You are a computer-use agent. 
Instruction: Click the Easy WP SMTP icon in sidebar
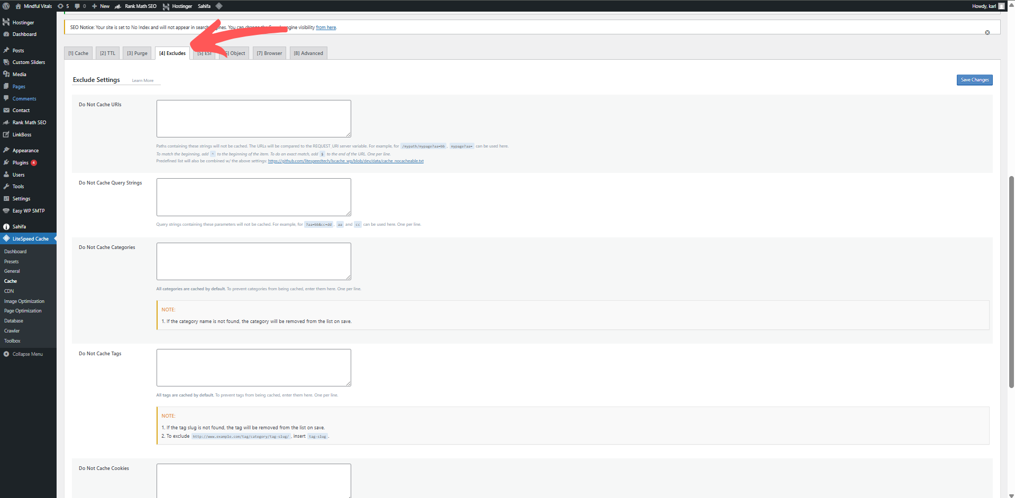click(x=6, y=210)
